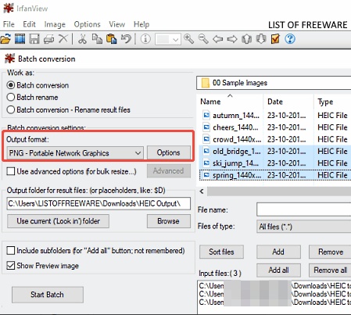Open the Edit menu
This screenshot has height=315, width=351.
click(x=29, y=24)
